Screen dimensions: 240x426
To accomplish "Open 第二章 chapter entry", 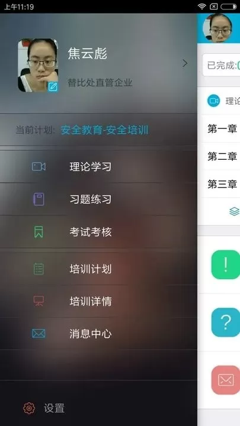I will click(x=222, y=156).
